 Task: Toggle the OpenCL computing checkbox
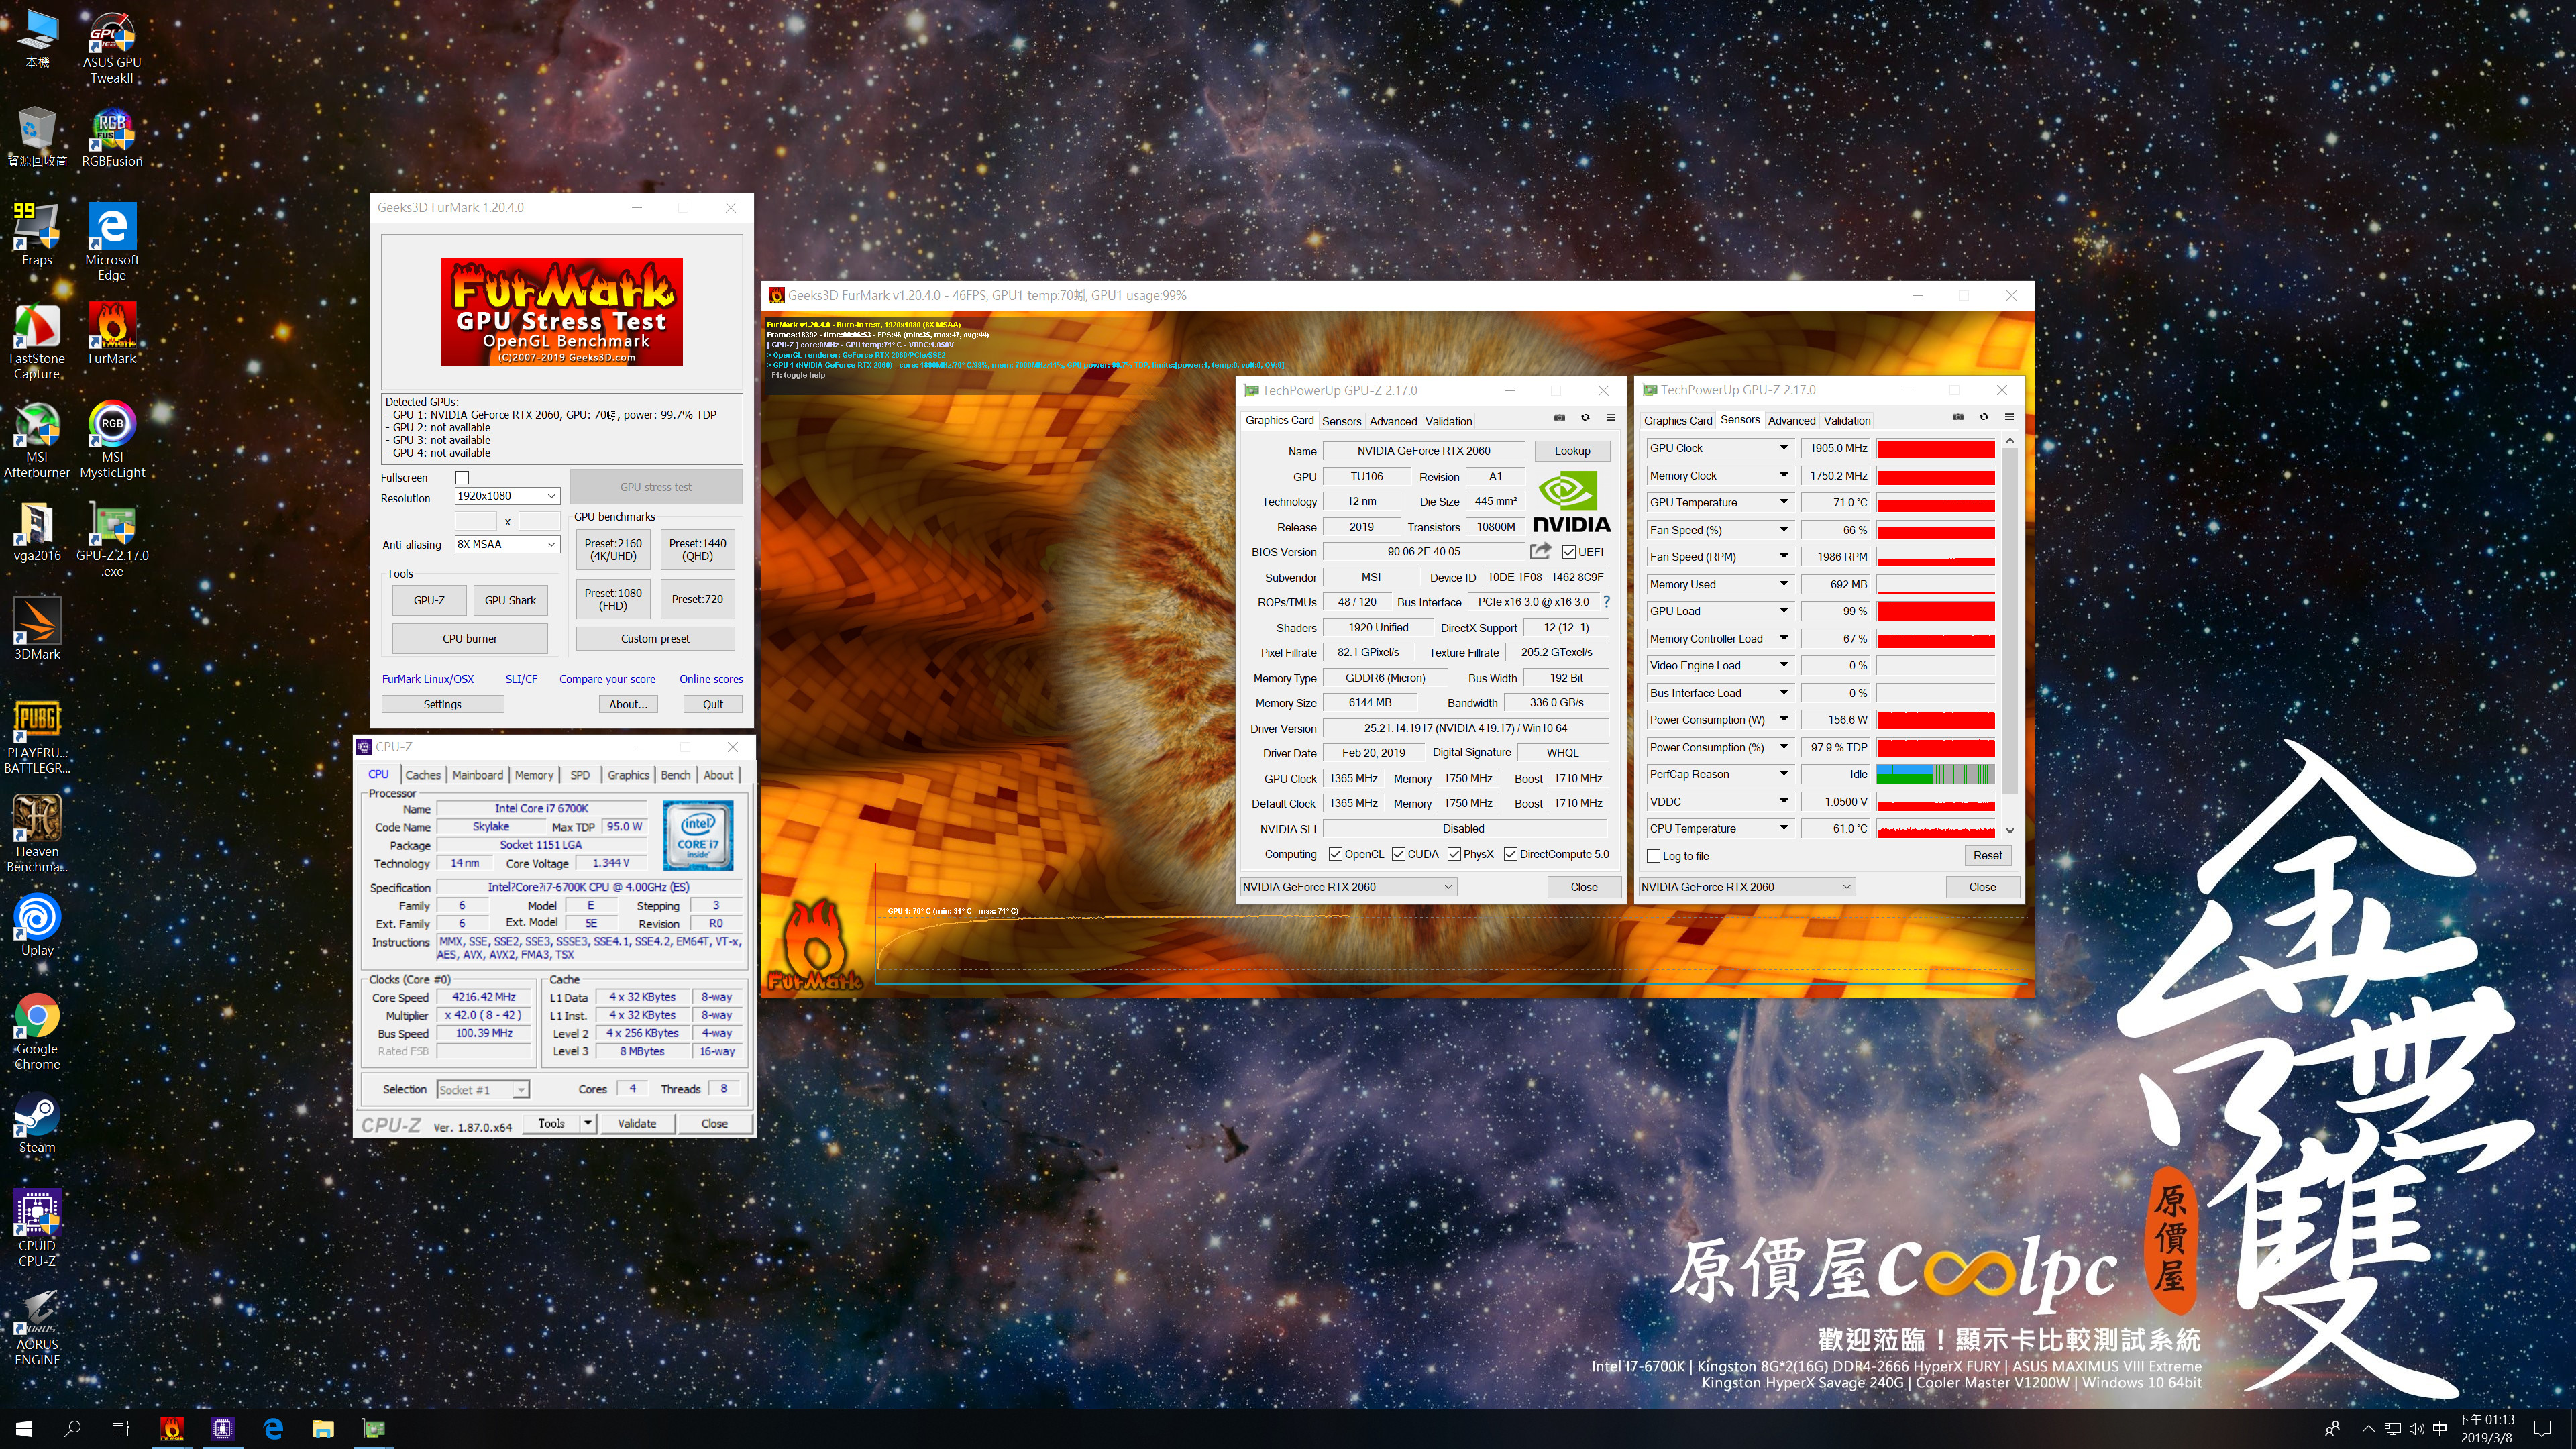[x=1335, y=854]
